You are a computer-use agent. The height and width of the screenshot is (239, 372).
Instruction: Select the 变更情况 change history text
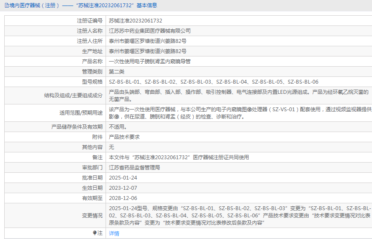[x=240, y=216]
